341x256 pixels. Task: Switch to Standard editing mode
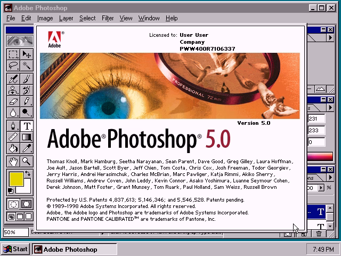coord(14,204)
